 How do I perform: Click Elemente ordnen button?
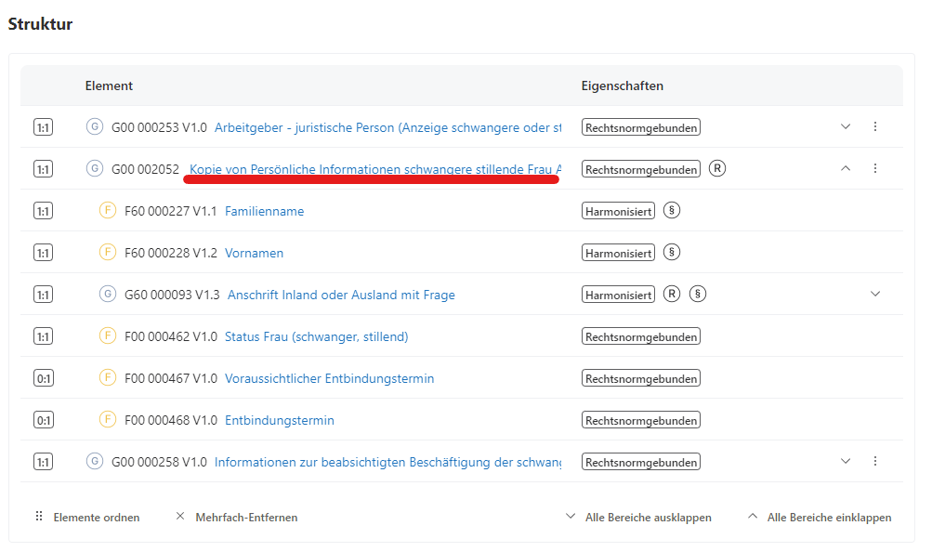pos(87,517)
